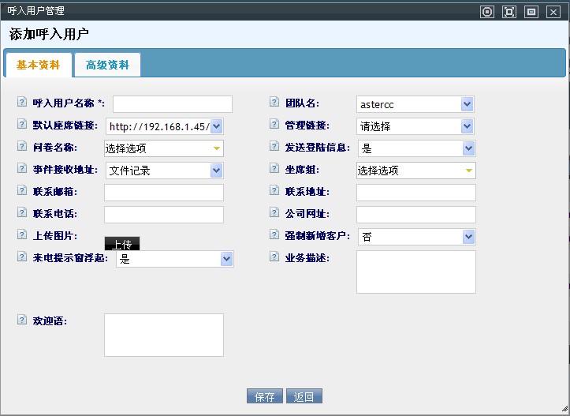
Task: Click the 上传 upload button
Action: click(122, 243)
